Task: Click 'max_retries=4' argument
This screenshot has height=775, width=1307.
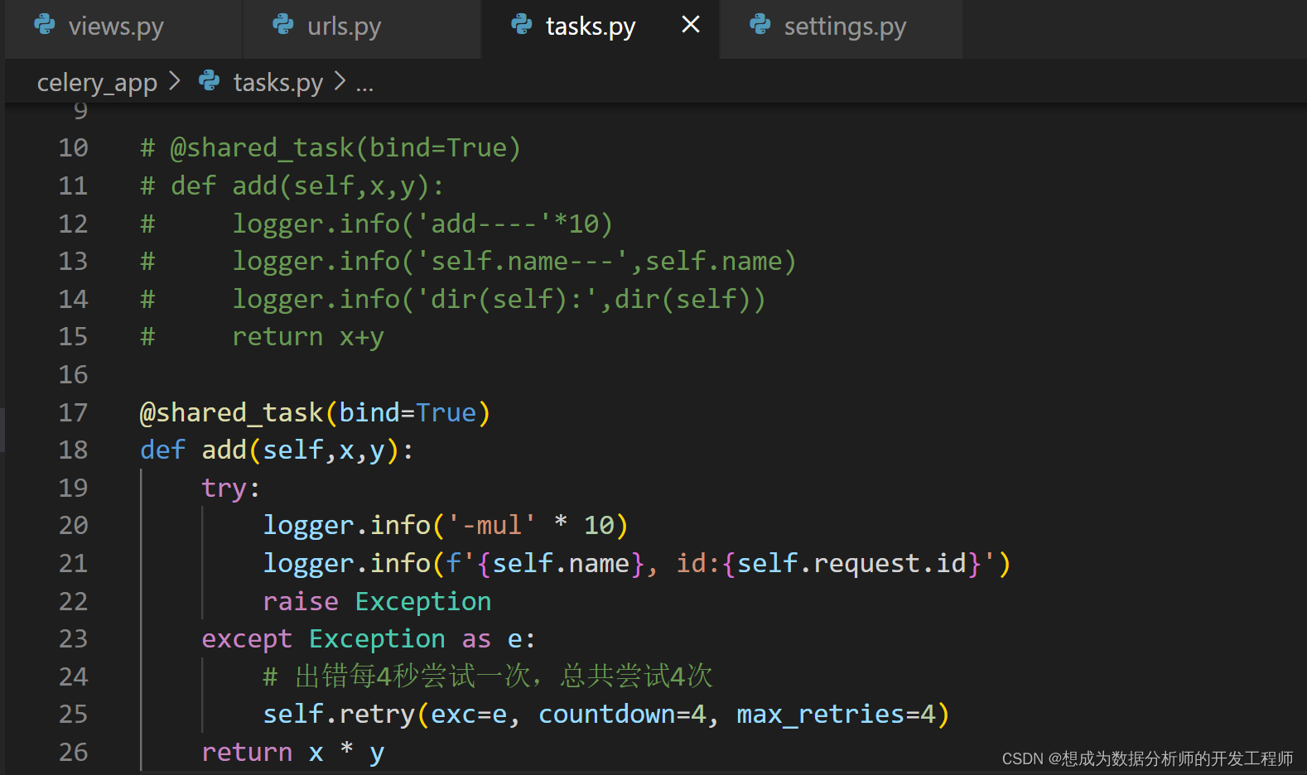Action: (836, 715)
